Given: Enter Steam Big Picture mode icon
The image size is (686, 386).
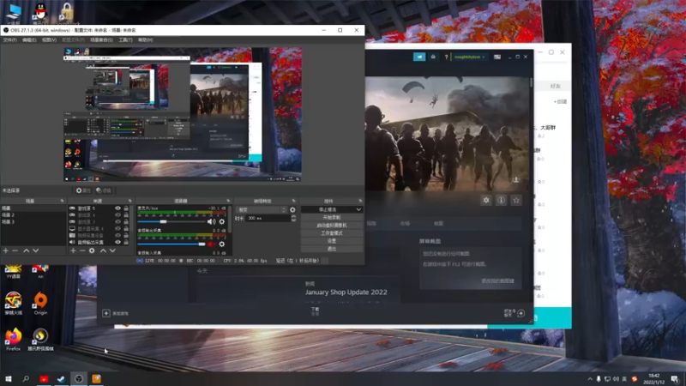Looking at the screenshot, I should click(497, 57).
